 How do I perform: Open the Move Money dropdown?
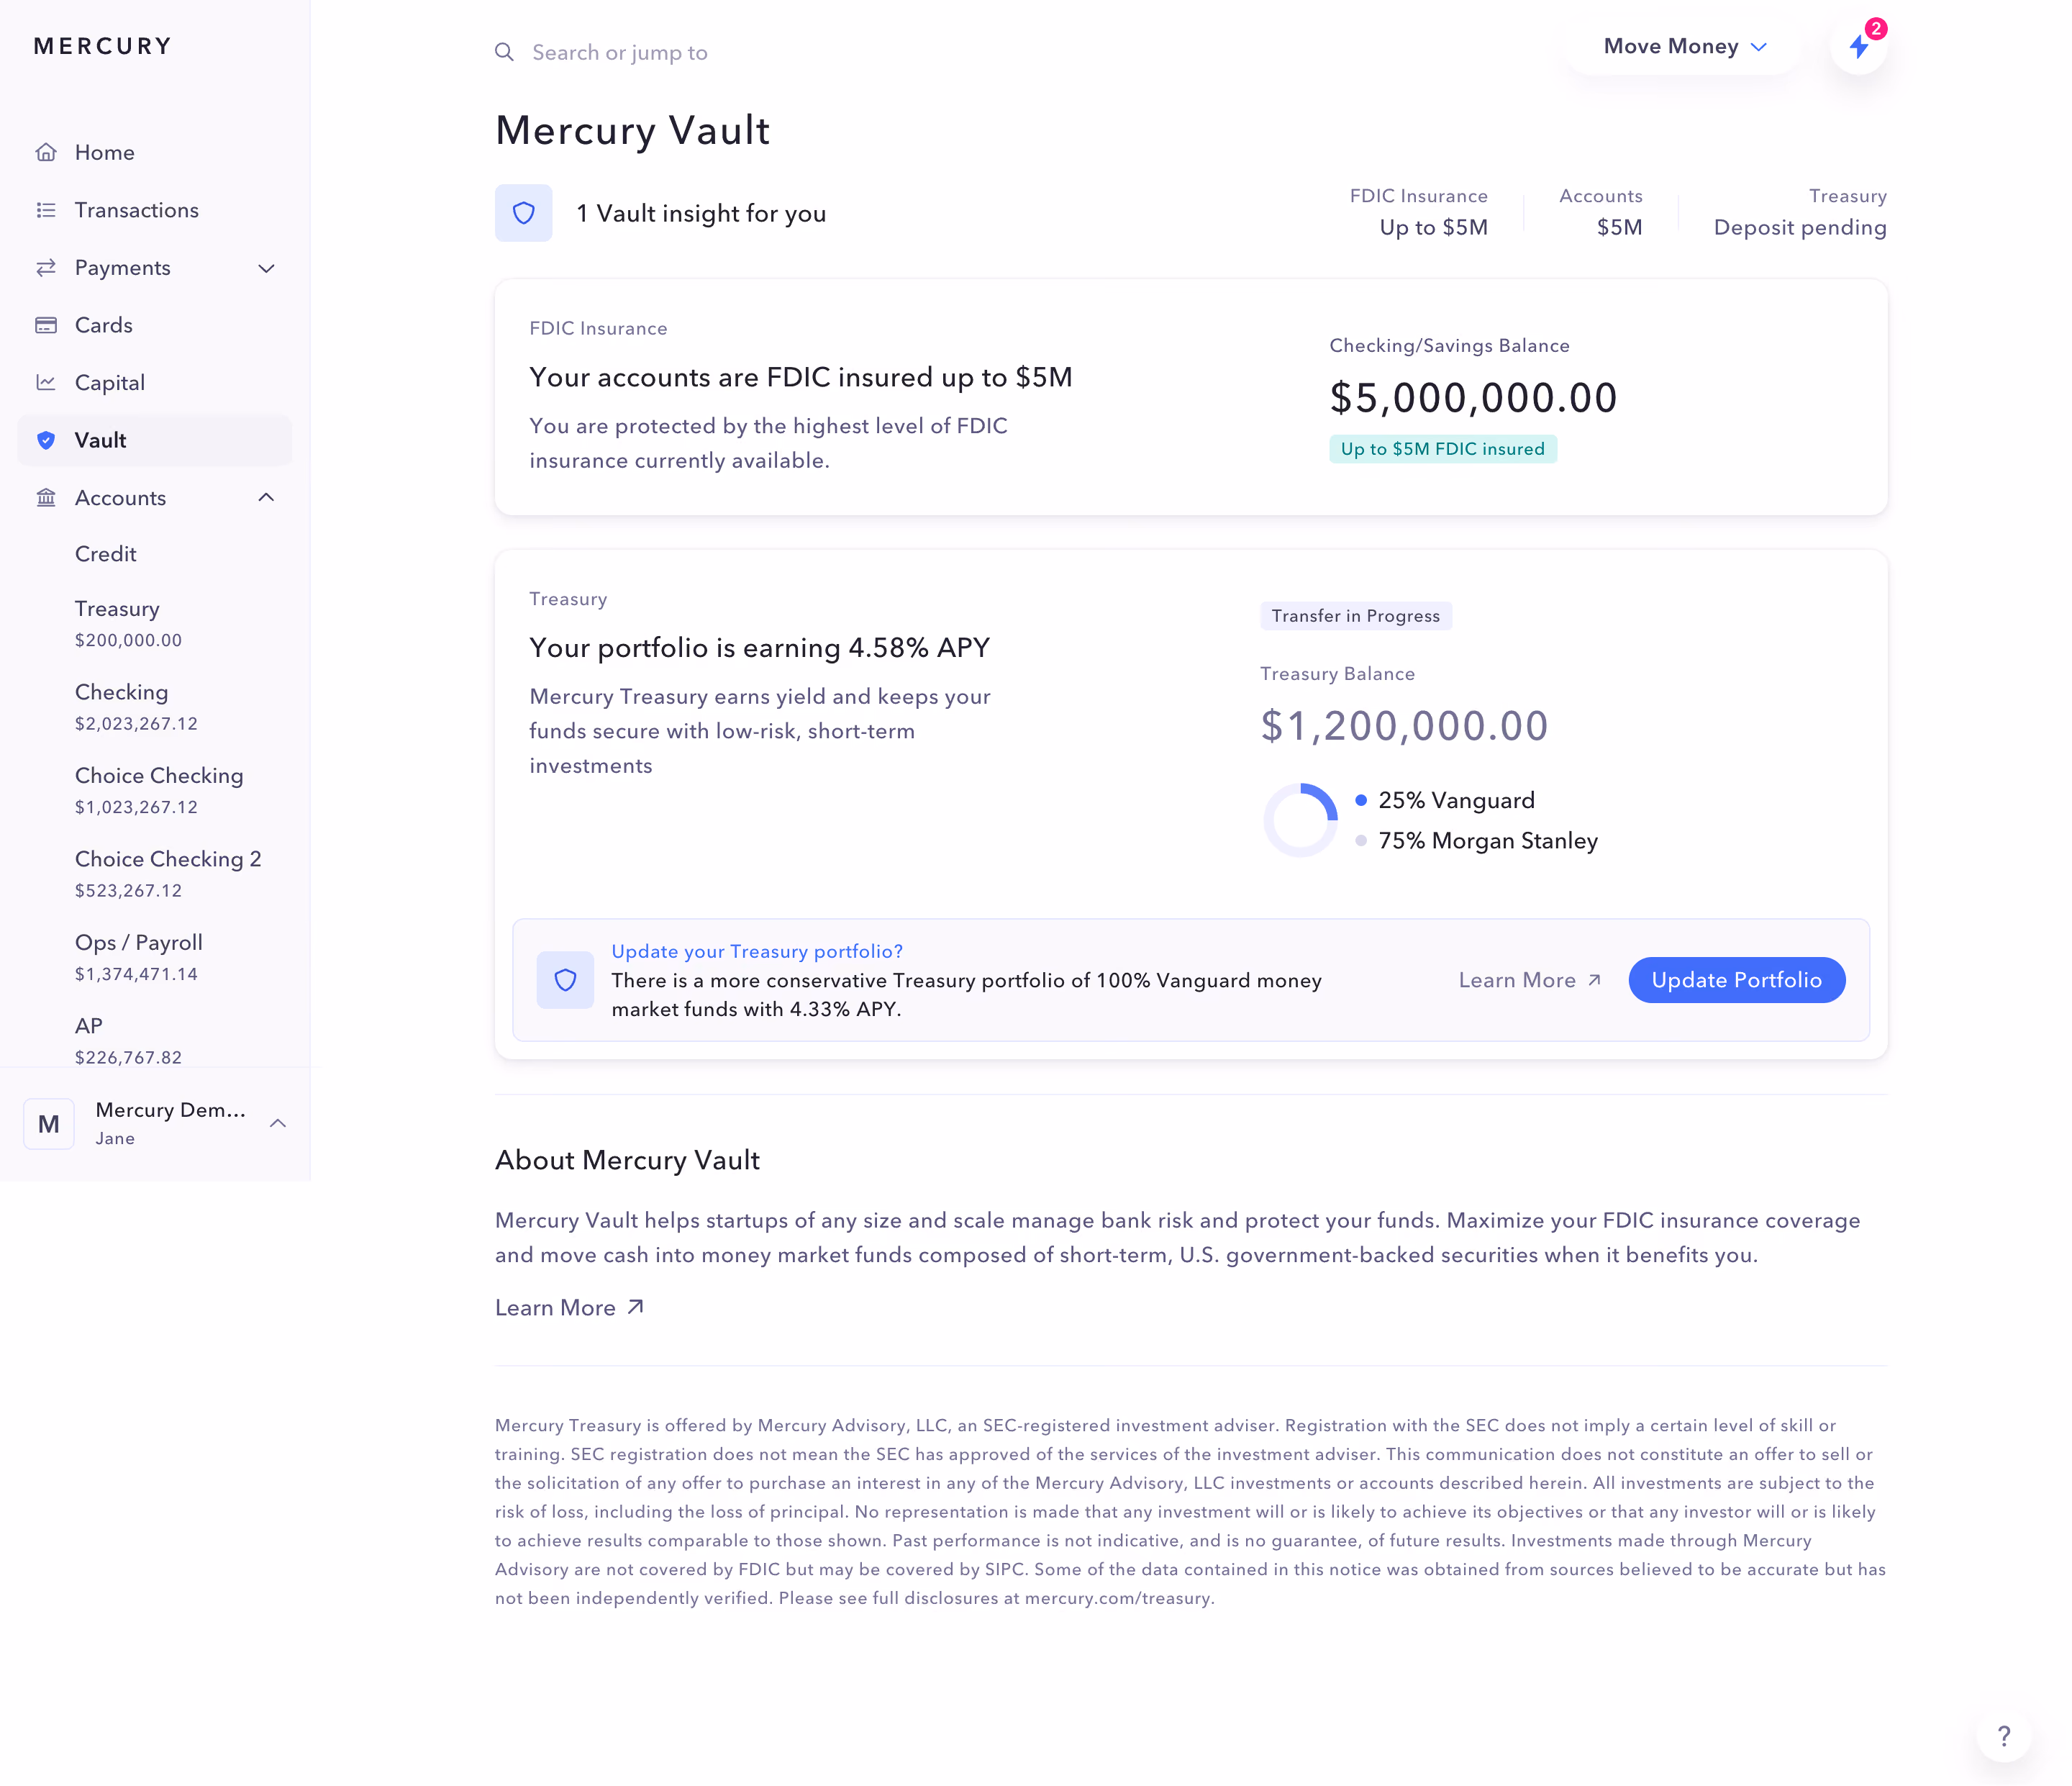1685,46
